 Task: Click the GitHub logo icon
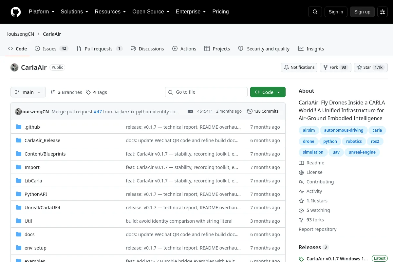coord(16,12)
